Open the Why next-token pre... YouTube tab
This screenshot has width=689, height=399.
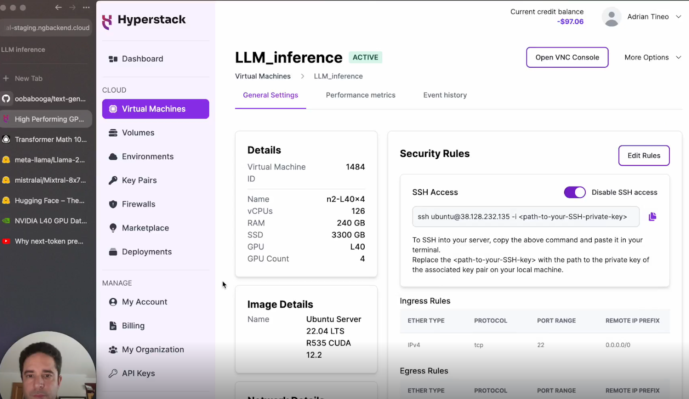[46, 241]
